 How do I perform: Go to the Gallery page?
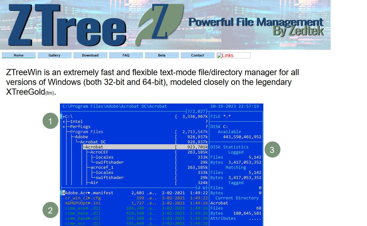[x=54, y=55]
